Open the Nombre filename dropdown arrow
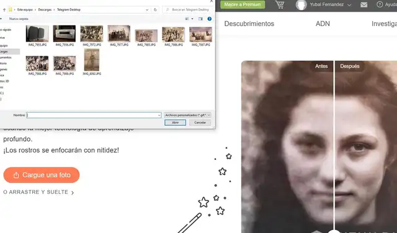 click(159, 115)
